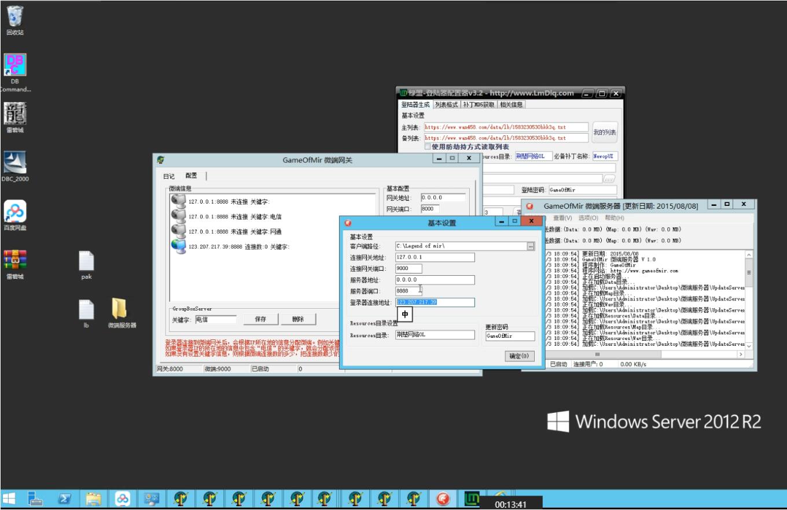Image resolution: width=787 pixels, height=510 pixels.
Task: Click the browse button beside 客户端路径
Action: click(531, 246)
